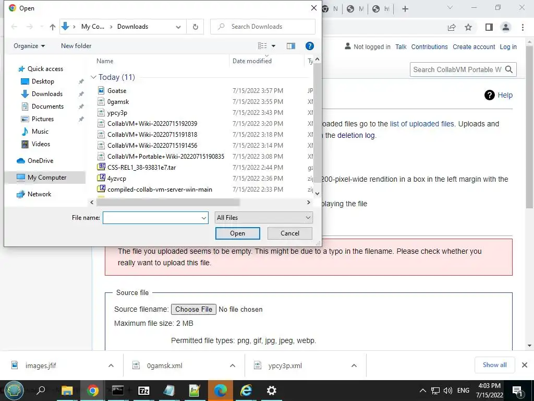Viewport: 534px width, 401px height.
Task: Click Chrome share page icon
Action: pos(452,27)
